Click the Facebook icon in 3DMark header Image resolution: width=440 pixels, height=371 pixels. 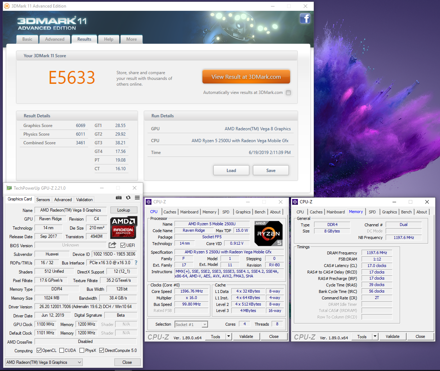pos(305,19)
